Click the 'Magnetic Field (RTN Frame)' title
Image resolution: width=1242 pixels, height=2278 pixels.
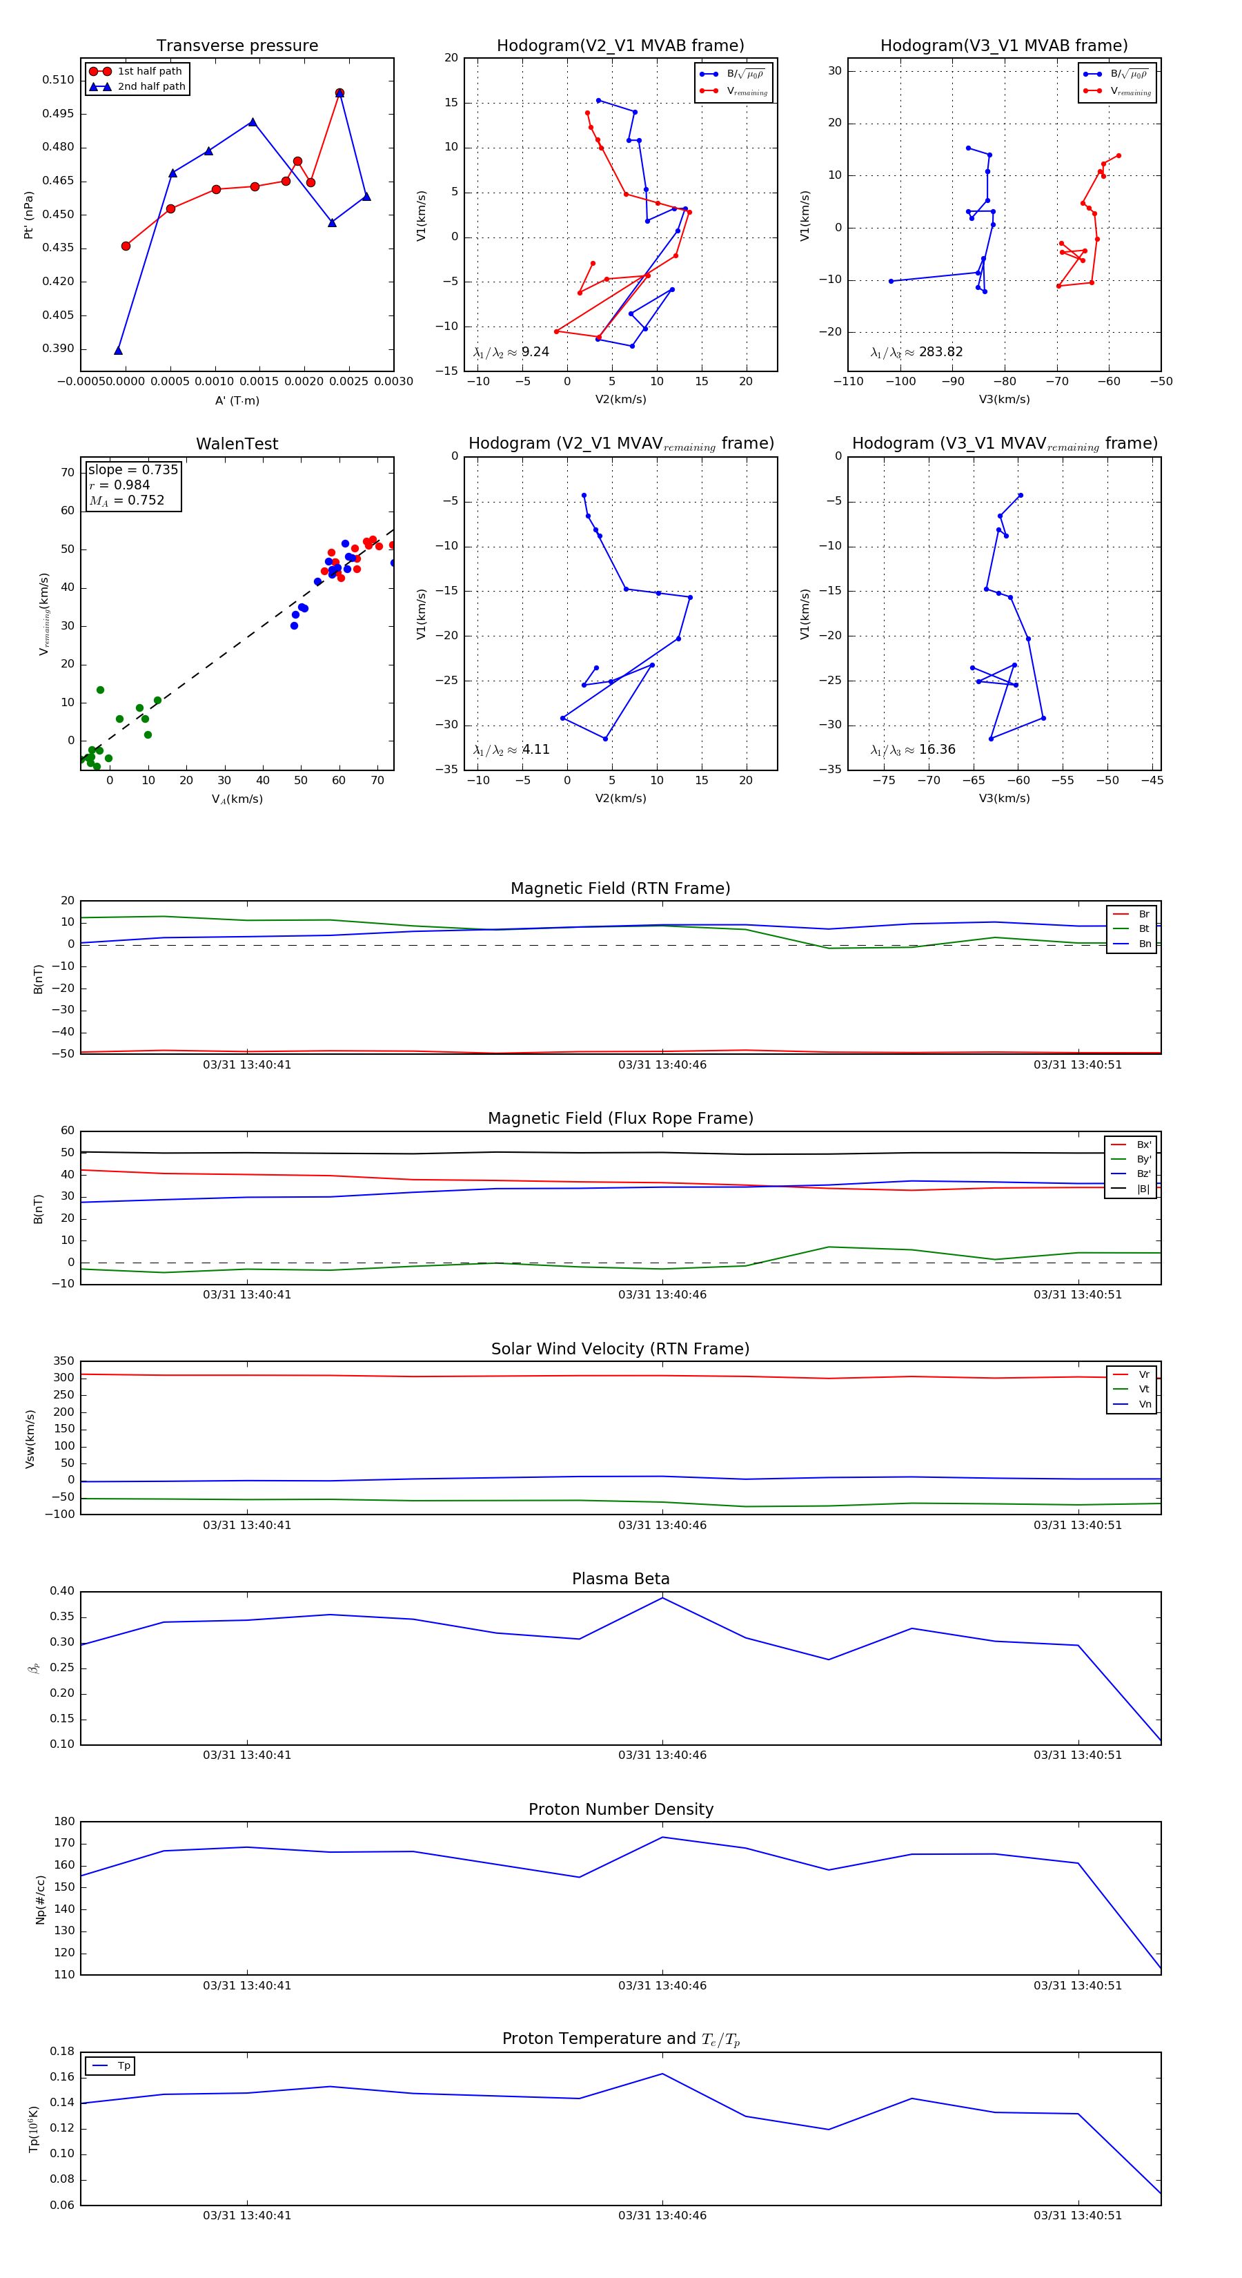tap(620, 888)
